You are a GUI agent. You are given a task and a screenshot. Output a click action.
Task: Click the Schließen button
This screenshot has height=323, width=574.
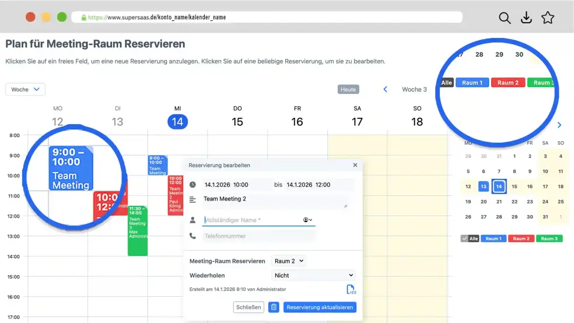(249, 307)
